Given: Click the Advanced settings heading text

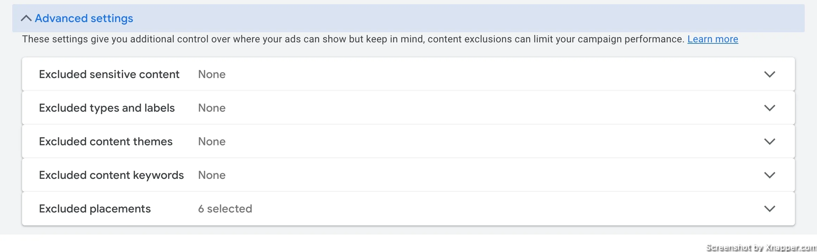Looking at the screenshot, I should [x=84, y=18].
